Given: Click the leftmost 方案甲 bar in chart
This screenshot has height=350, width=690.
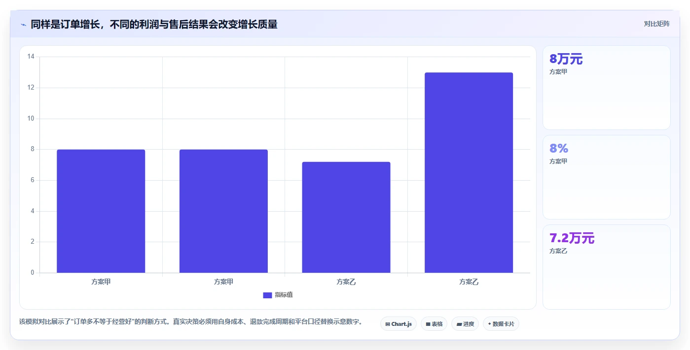Looking at the screenshot, I should tap(101, 211).
